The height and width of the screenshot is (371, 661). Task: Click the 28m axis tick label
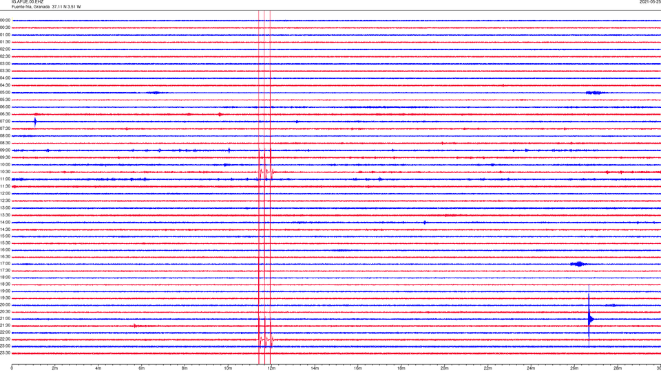click(618, 368)
